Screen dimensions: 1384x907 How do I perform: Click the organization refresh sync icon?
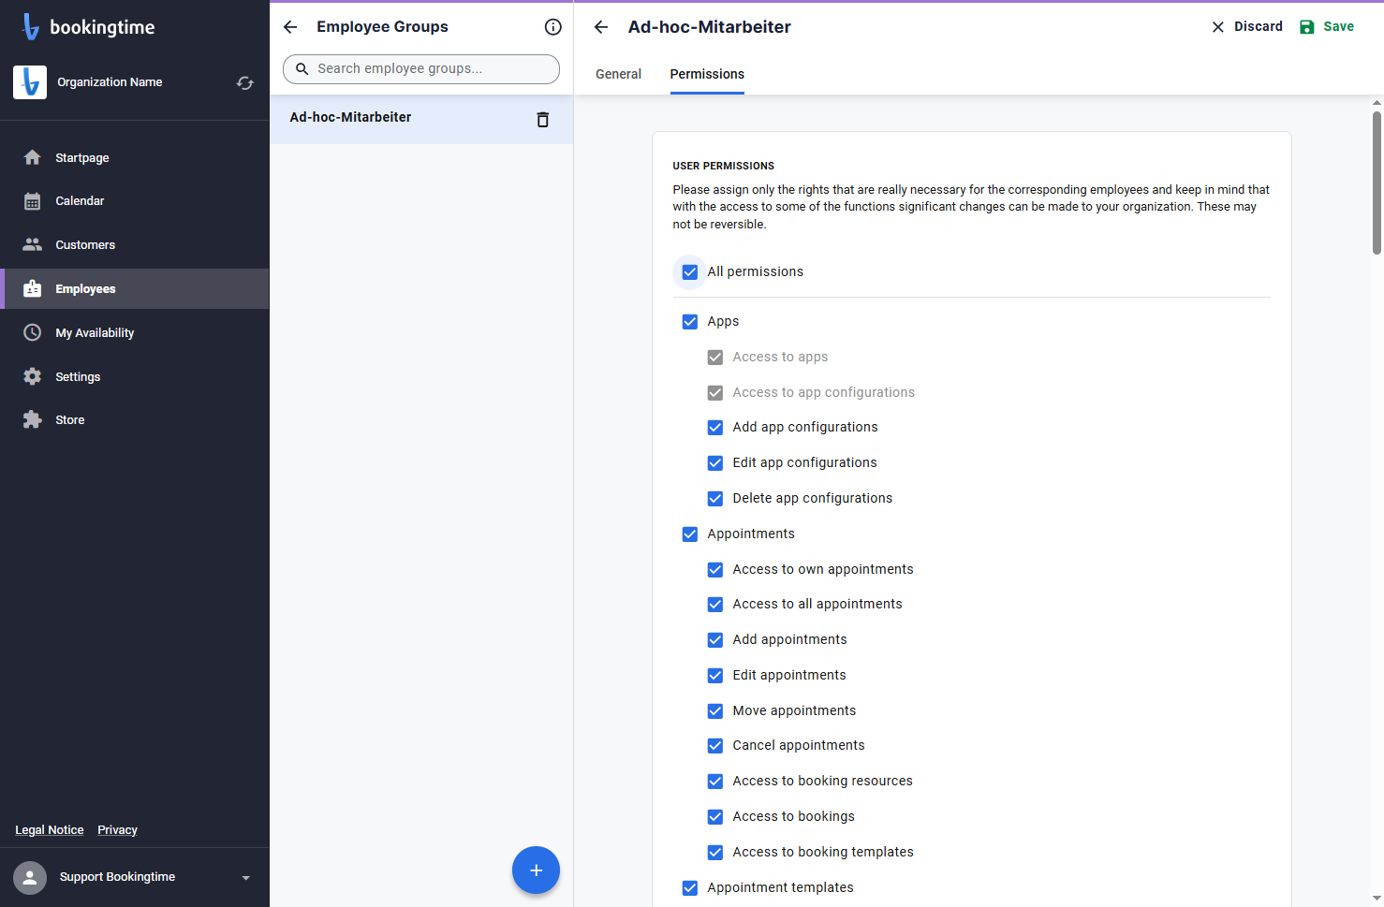(x=245, y=82)
